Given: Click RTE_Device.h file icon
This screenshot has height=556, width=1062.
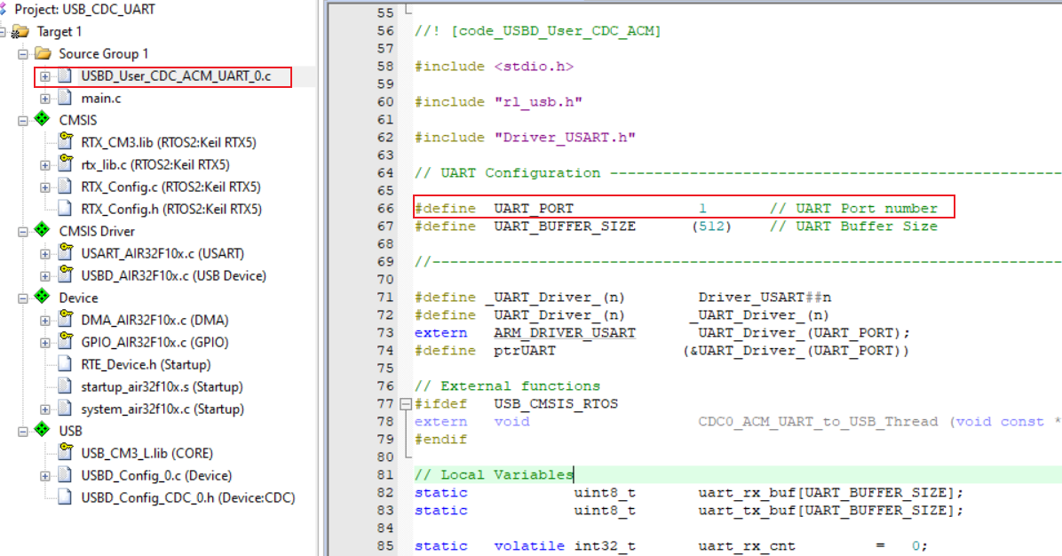Looking at the screenshot, I should (65, 363).
